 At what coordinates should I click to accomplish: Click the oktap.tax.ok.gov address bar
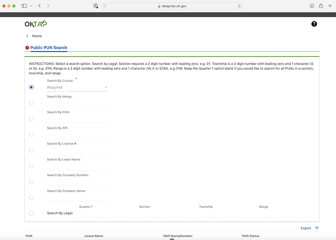click(x=172, y=6)
